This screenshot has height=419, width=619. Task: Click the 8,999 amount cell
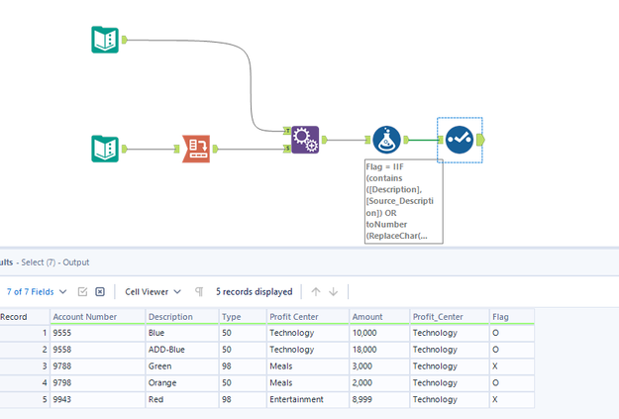[x=379, y=399]
